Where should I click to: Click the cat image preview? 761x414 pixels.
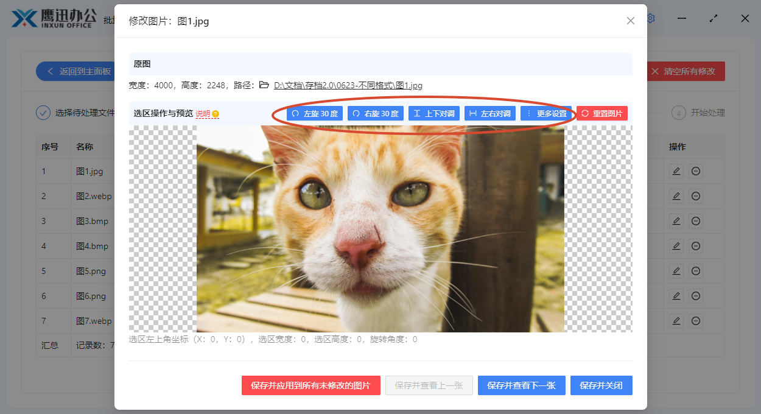tap(380, 228)
